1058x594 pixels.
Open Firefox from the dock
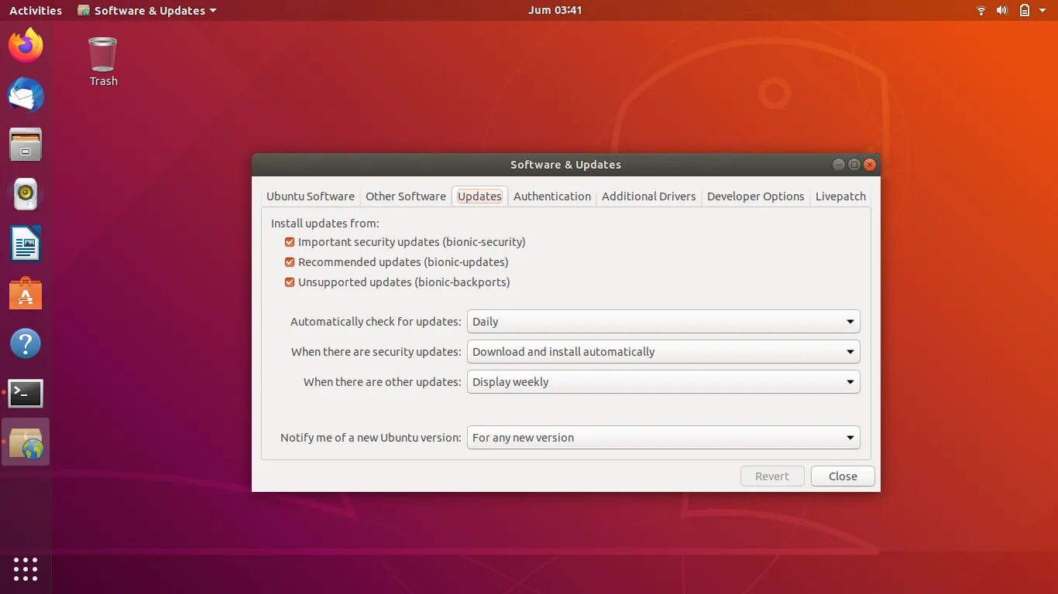pyautogui.click(x=26, y=46)
